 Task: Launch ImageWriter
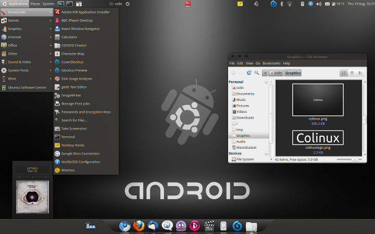[86, 96]
